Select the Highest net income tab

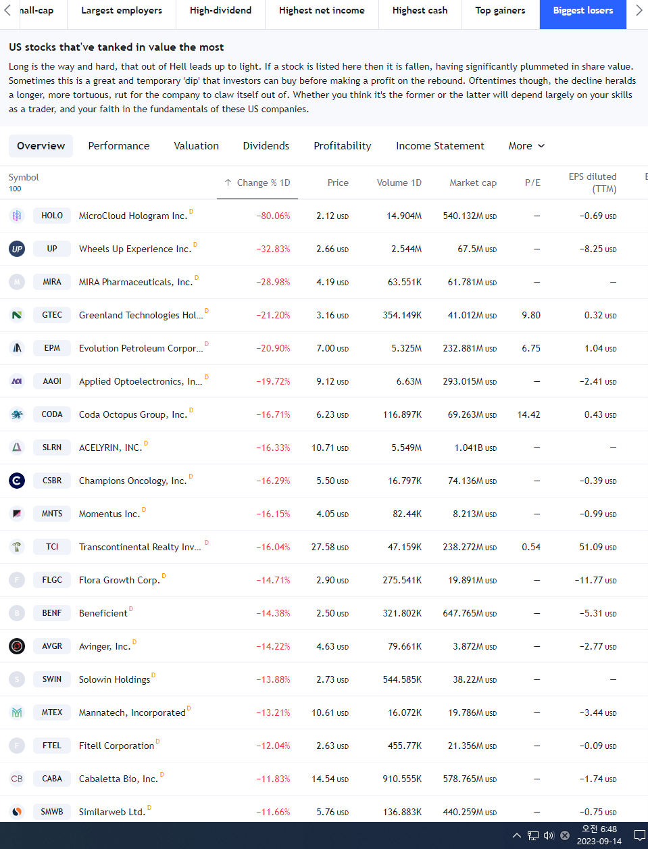pos(322,11)
